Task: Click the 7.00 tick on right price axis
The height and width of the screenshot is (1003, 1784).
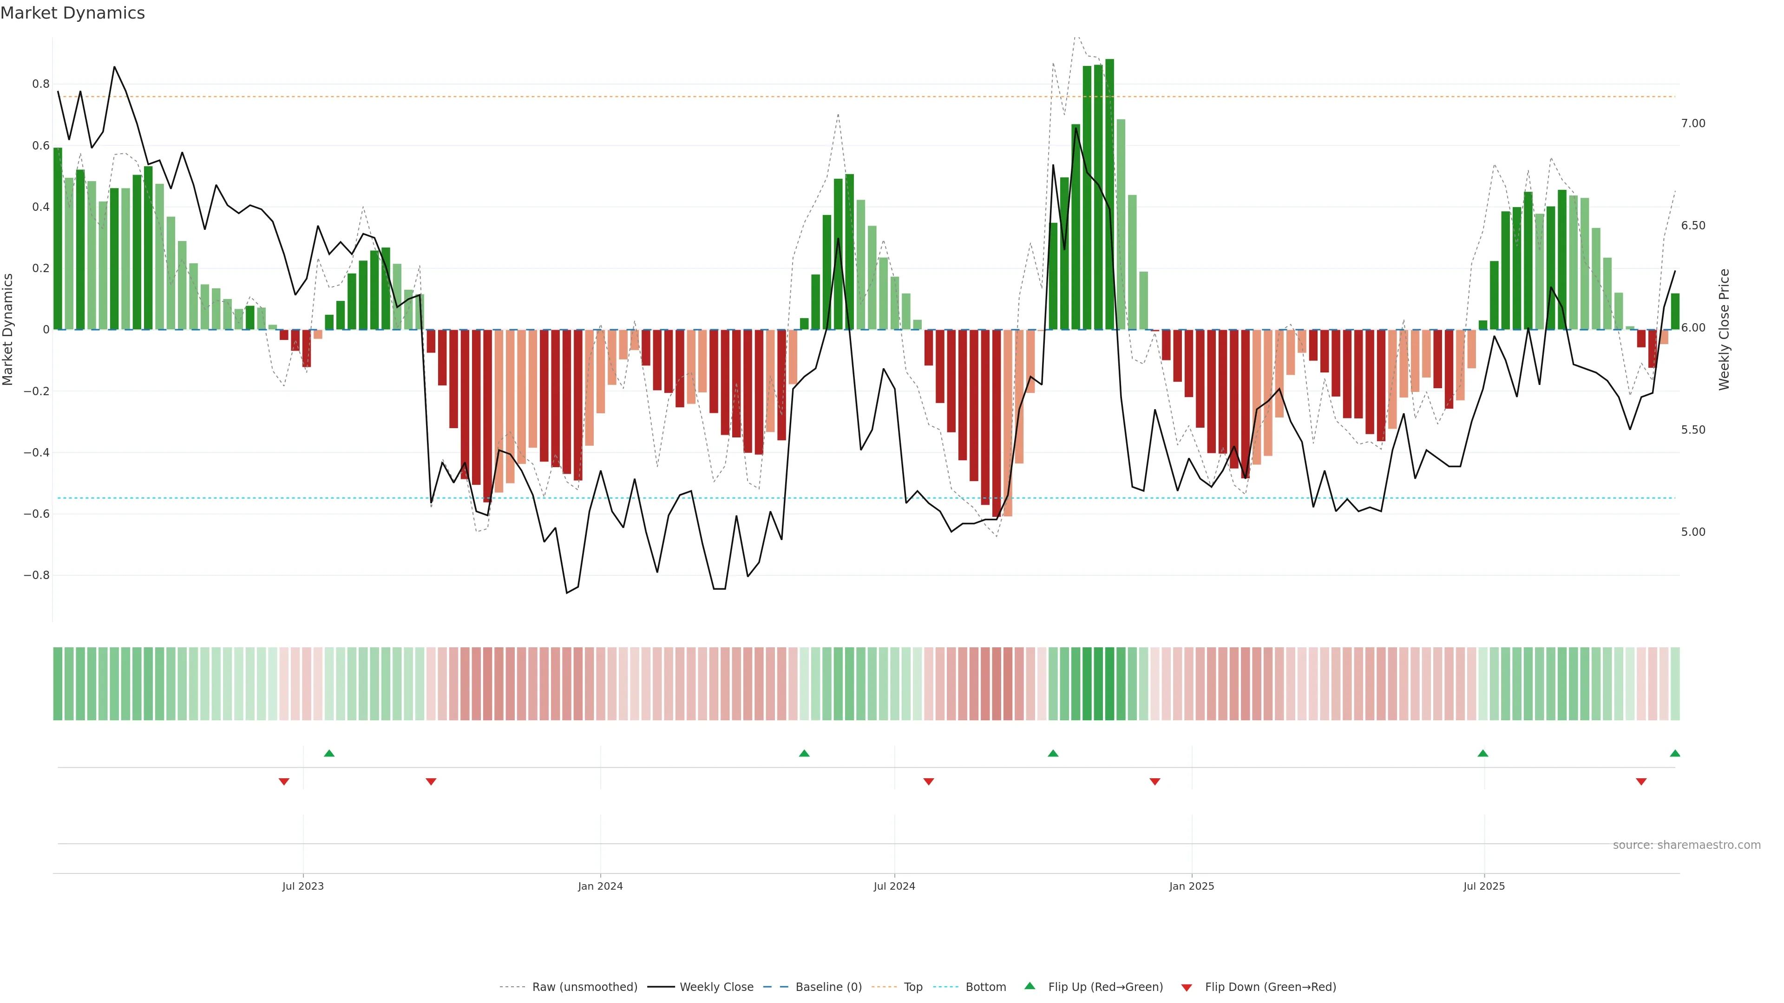Action: tap(1692, 123)
